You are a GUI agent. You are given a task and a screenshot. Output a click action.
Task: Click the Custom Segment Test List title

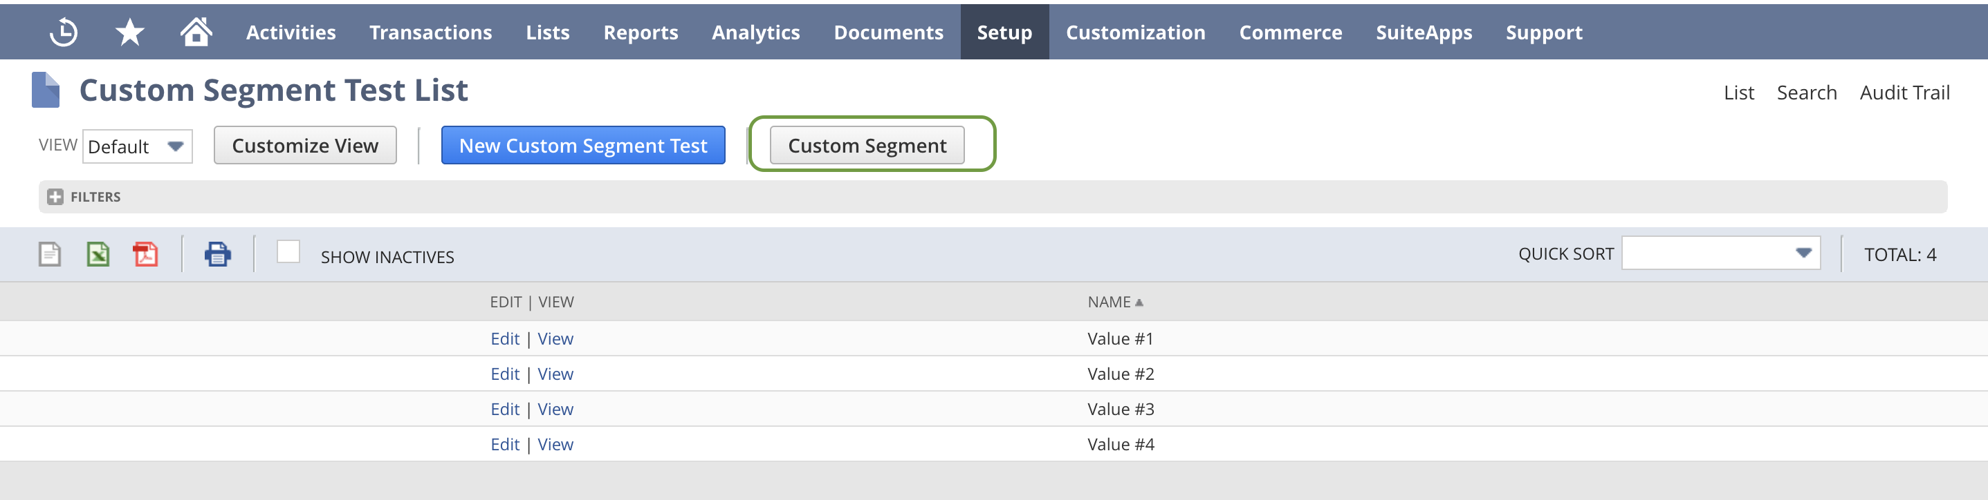pyautogui.click(x=273, y=91)
